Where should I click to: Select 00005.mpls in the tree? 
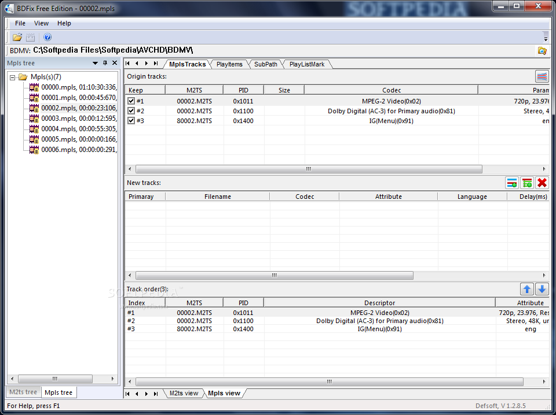pos(79,139)
